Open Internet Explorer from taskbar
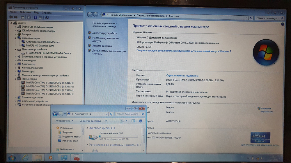The width and height of the screenshot is (291, 163). pos(25,158)
